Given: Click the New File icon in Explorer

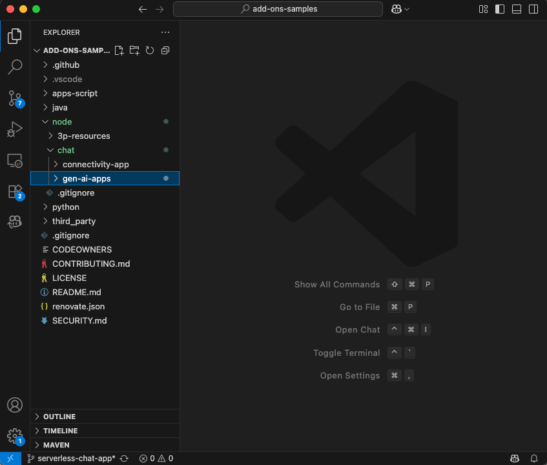Looking at the screenshot, I should point(119,50).
